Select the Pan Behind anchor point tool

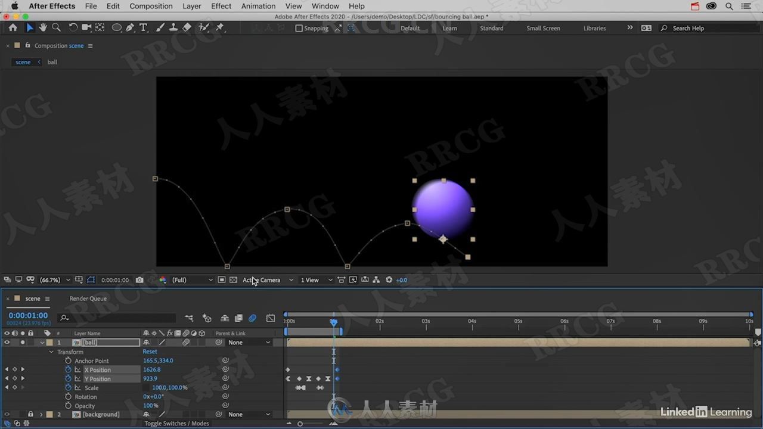click(x=100, y=27)
